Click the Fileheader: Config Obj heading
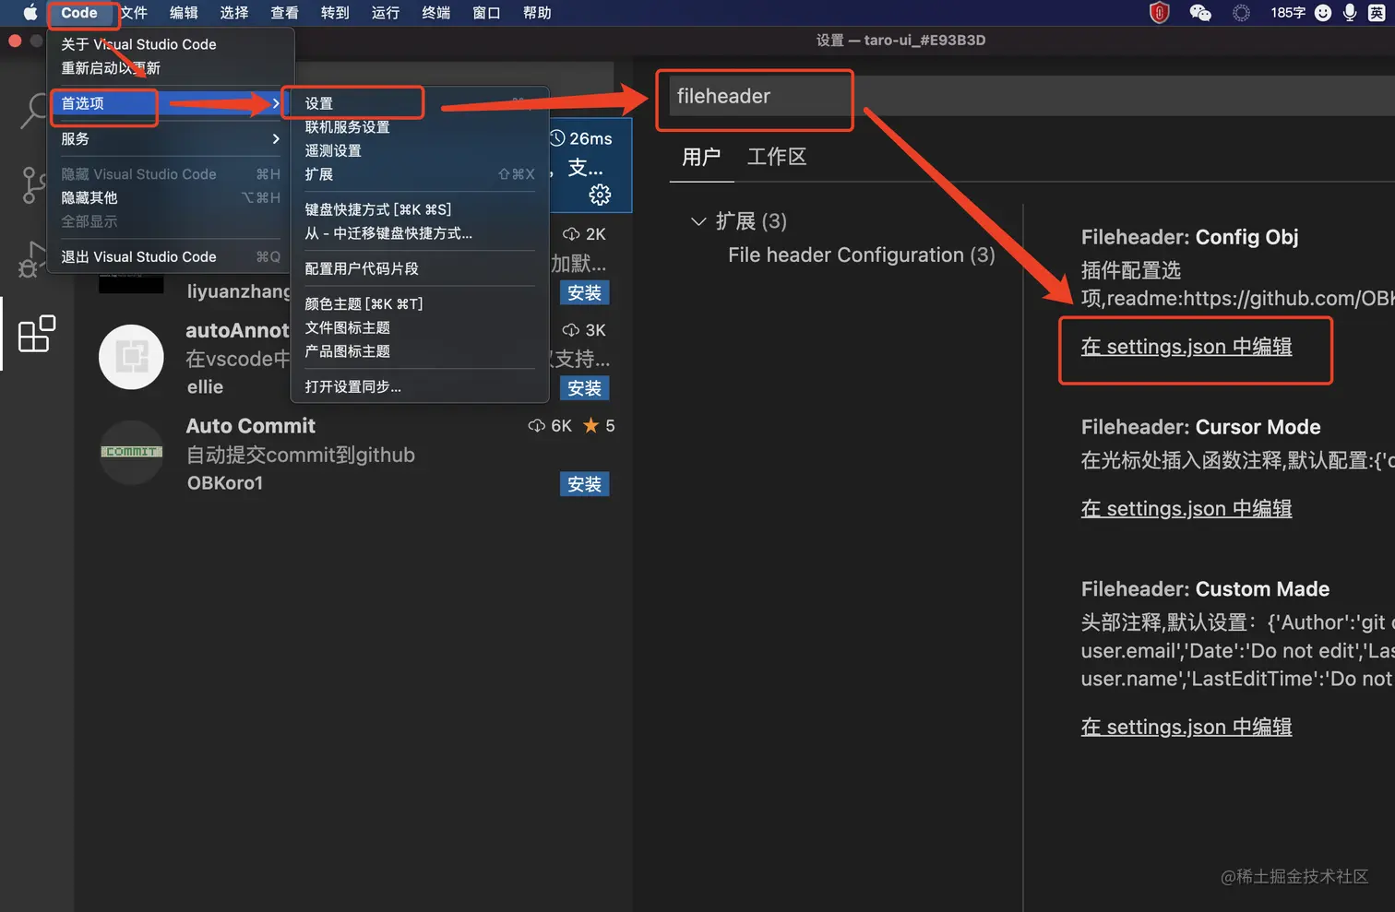This screenshot has width=1395, height=912. click(x=1189, y=237)
